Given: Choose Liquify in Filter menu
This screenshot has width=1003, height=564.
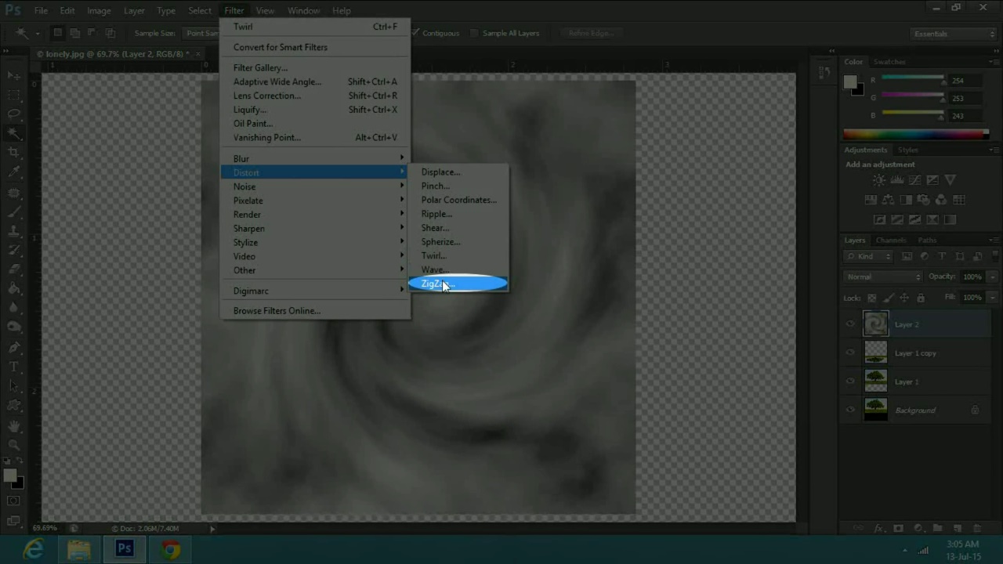Looking at the screenshot, I should coord(315,110).
